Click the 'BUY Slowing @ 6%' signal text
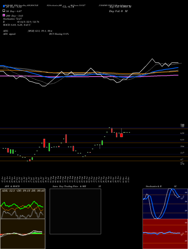Screen dimensions: 188x249 [x=59, y=34]
